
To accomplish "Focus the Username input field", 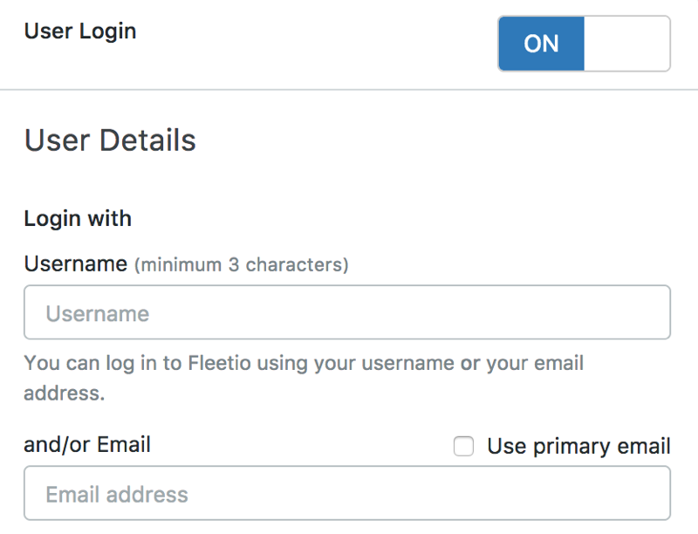I will point(346,312).
